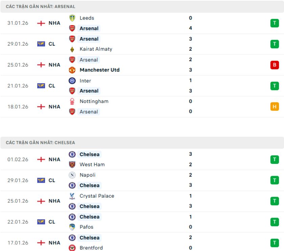Select the Chelsea recent matches header
Screen dimensions: 284x251
[40, 143]
